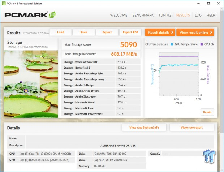Click the 131.2 s result value
Image resolution: width=224 pixels, height=172 pixels.
pyautogui.click(x=122, y=68)
